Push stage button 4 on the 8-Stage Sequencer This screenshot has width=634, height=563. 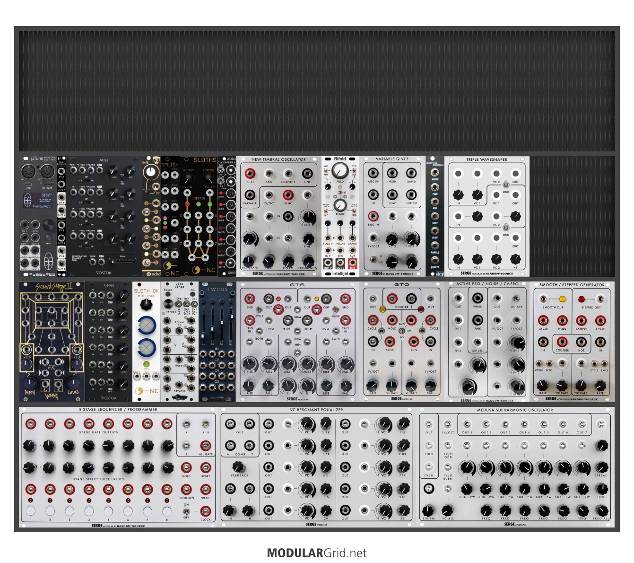click(x=89, y=511)
